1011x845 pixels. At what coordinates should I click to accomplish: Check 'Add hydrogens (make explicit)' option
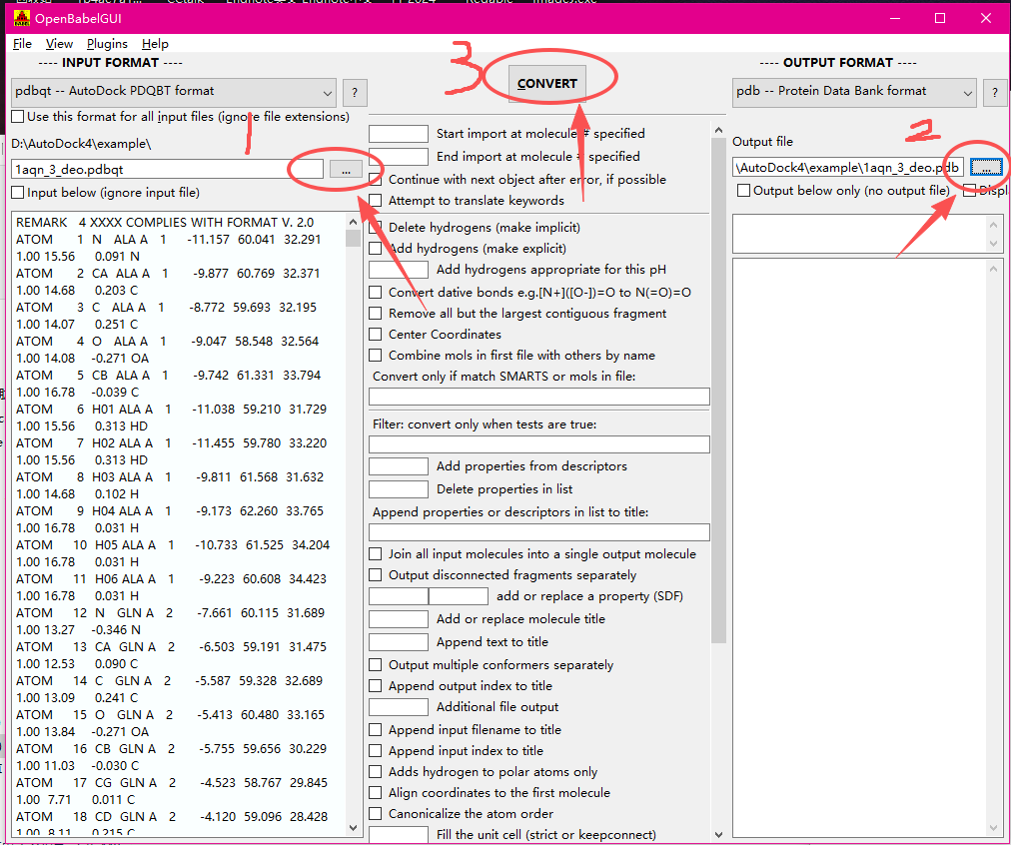click(x=376, y=249)
